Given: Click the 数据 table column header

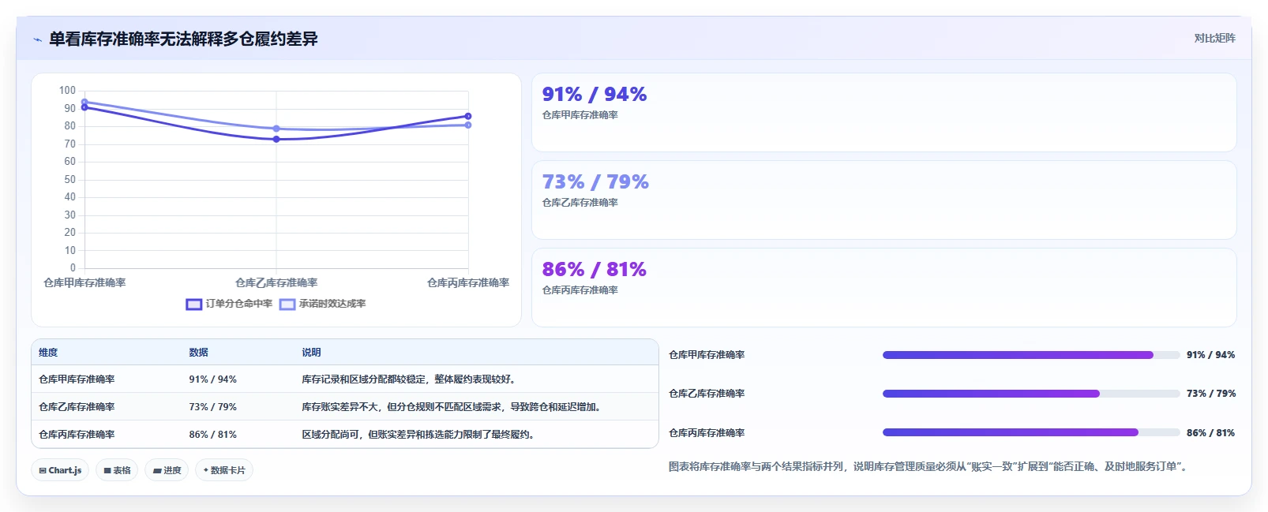Looking at the screenshot, I should [x=198, y=353].
